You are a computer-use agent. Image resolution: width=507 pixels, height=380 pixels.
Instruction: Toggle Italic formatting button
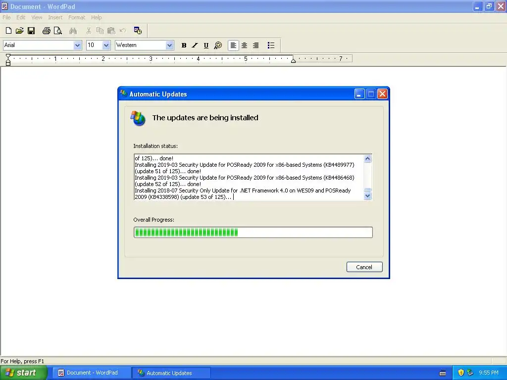[195, 45]
